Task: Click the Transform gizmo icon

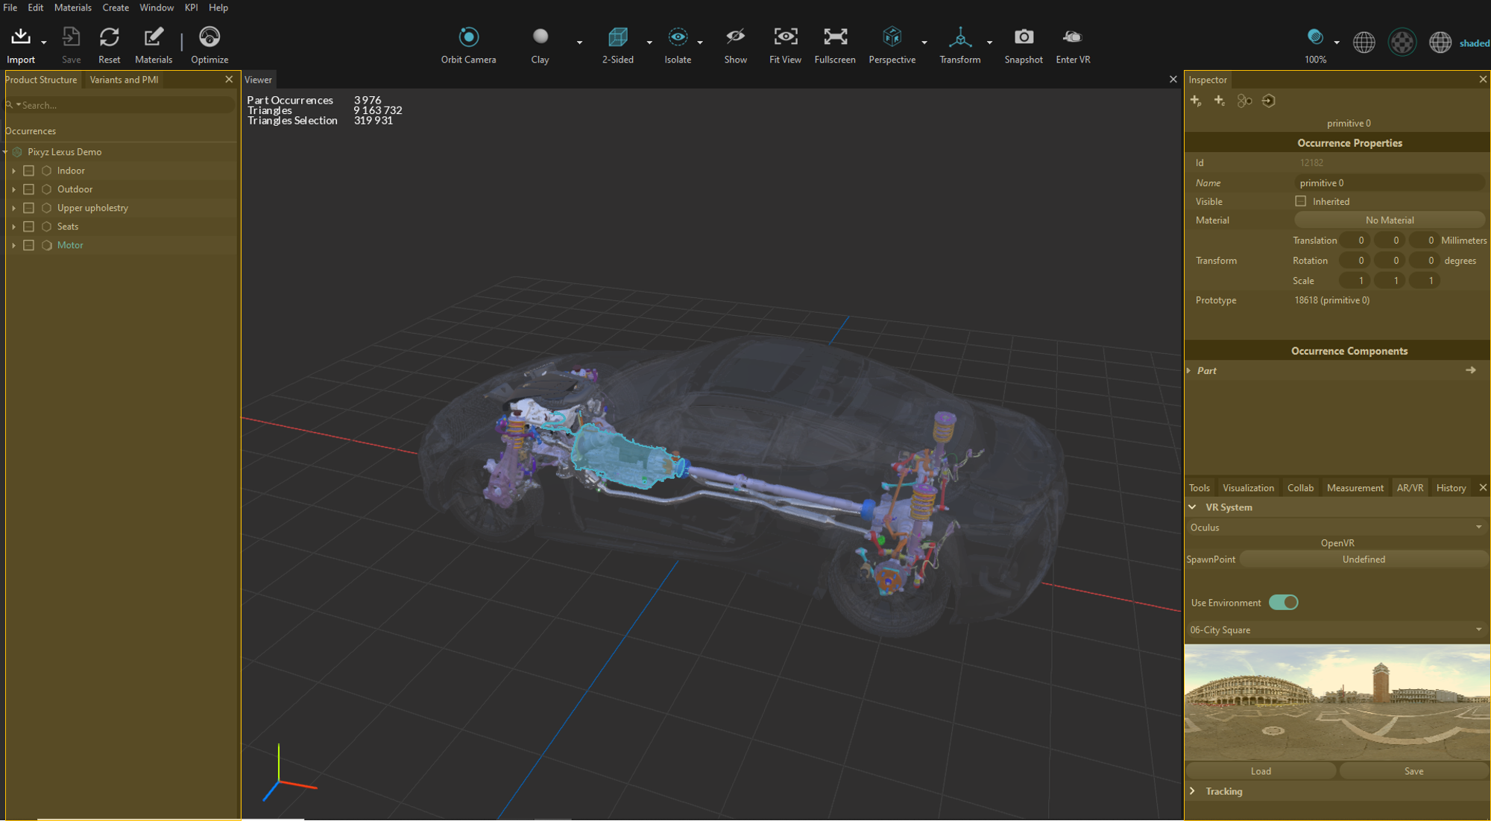Action: pos(959,37)
